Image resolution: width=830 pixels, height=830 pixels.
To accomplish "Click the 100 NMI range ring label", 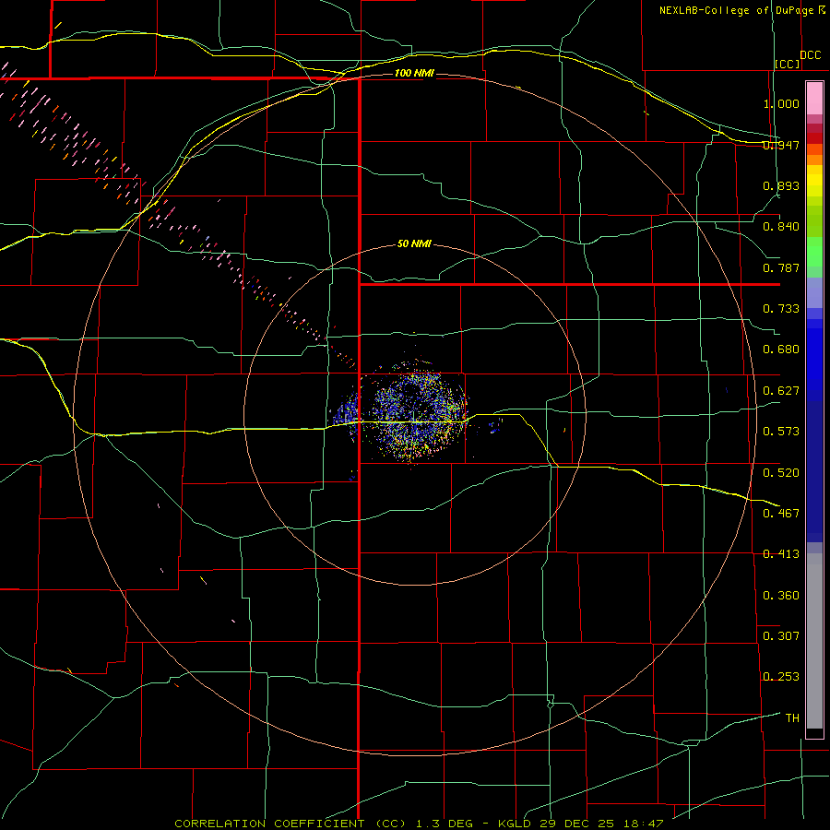I will 414,73.
